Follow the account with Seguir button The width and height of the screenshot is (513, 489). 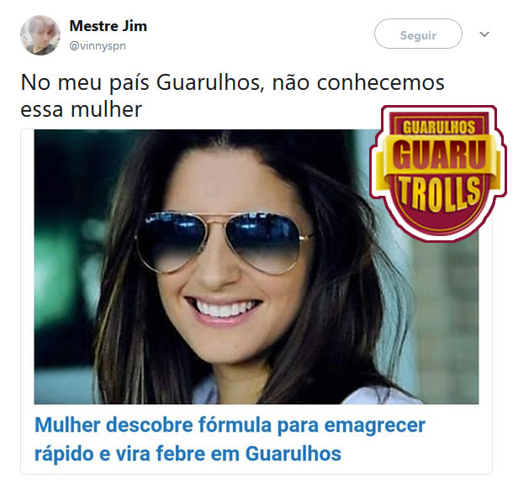(x=418, y=34)
